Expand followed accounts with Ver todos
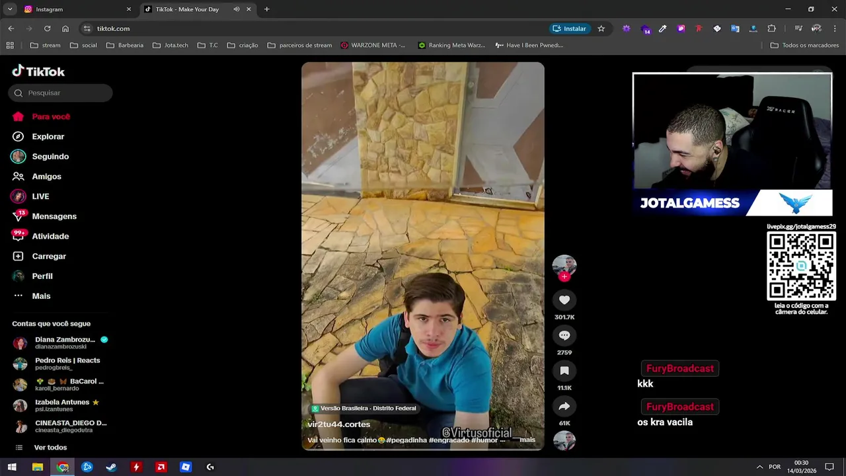Screen dimensions: 846x476 [41, 448]
